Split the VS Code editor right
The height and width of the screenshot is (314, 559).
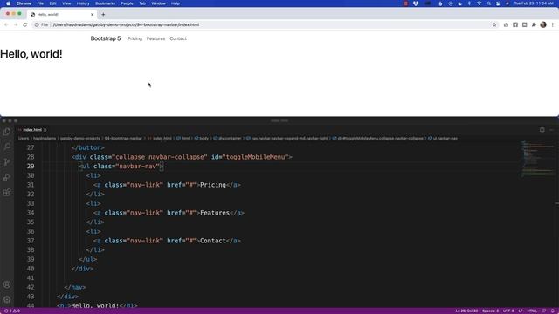tap(542, 130)
